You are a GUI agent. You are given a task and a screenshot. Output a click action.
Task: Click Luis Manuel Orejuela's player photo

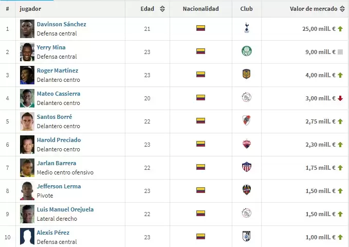(x=27, y=214)
